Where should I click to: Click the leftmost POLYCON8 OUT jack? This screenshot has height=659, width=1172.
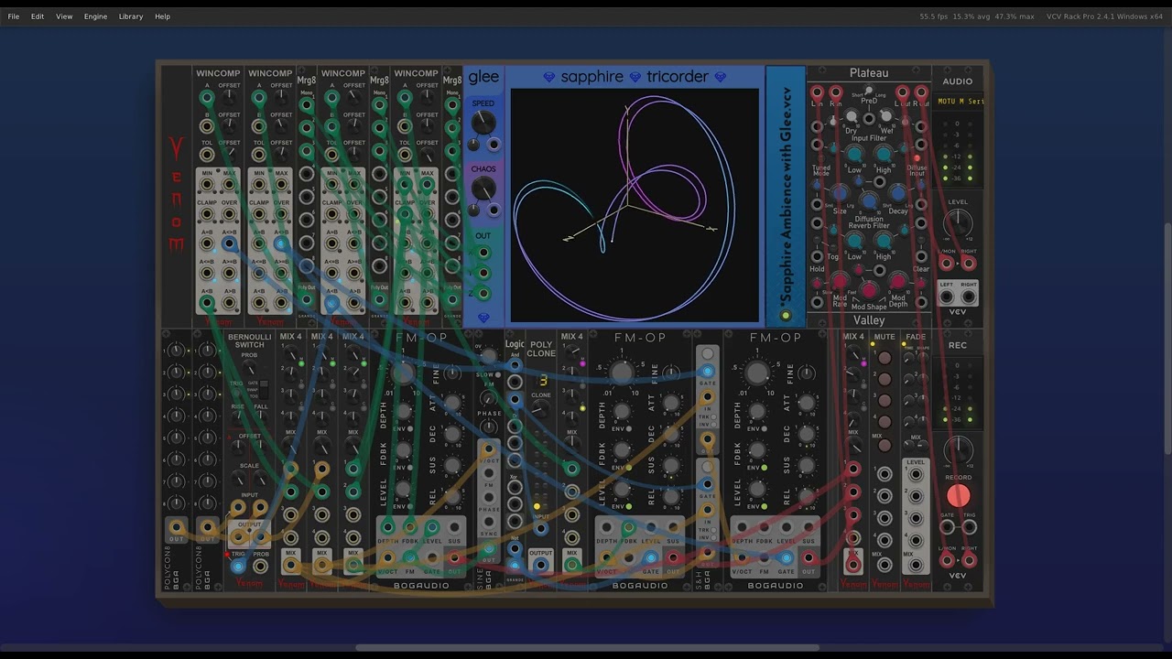point(176,528)
